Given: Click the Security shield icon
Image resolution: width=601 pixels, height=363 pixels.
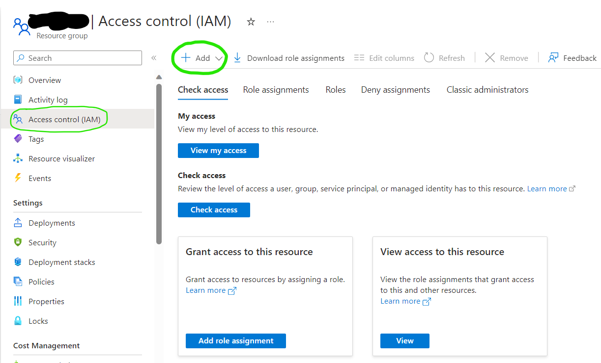Looking at the screenshot, I should pos(18,242).
